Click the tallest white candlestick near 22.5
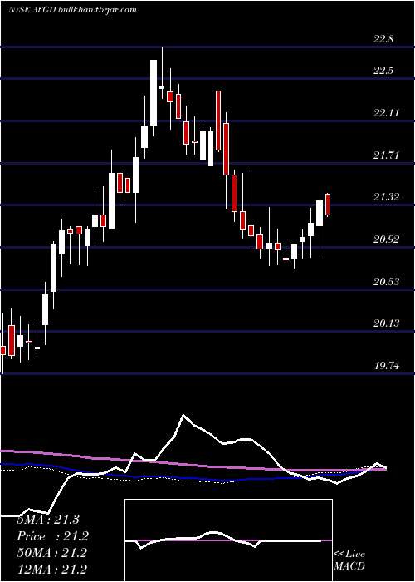 pyautogui.click(x=154, y=93)
